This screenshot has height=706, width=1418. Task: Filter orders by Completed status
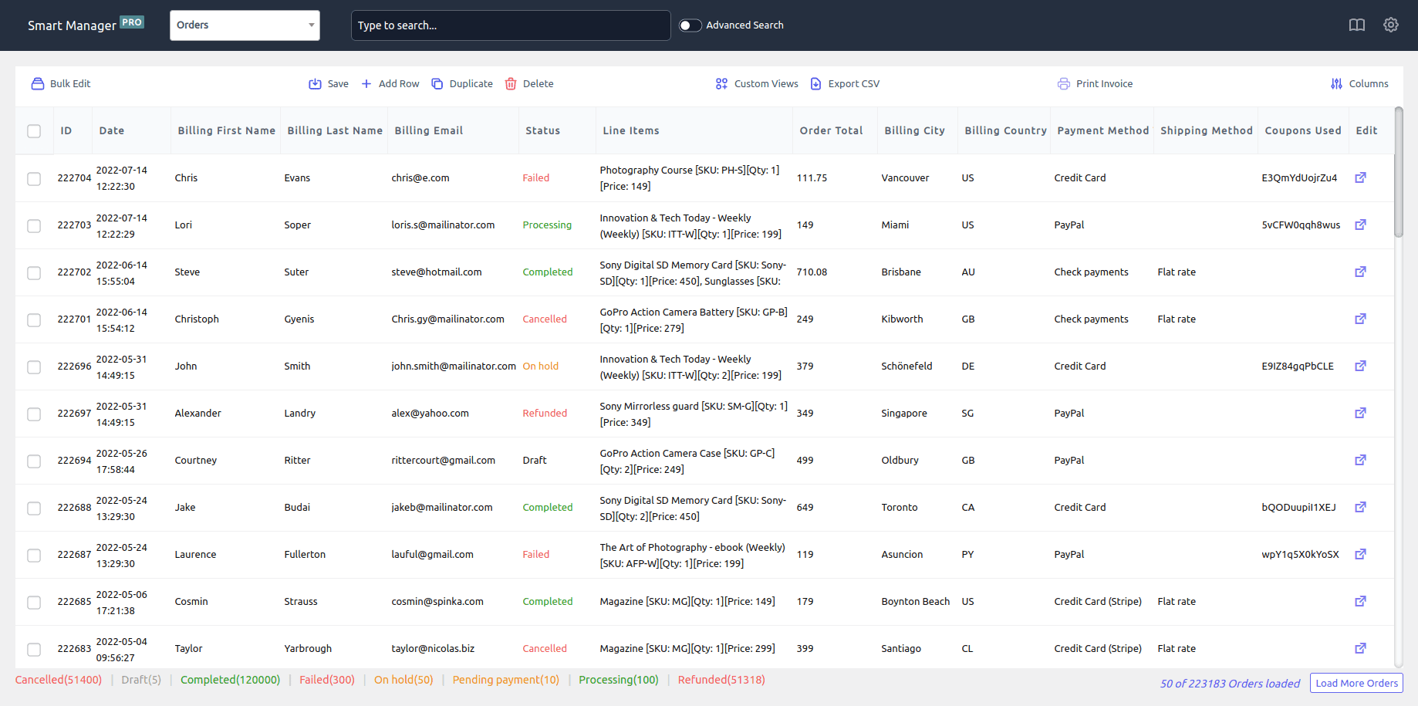[230, 679]
